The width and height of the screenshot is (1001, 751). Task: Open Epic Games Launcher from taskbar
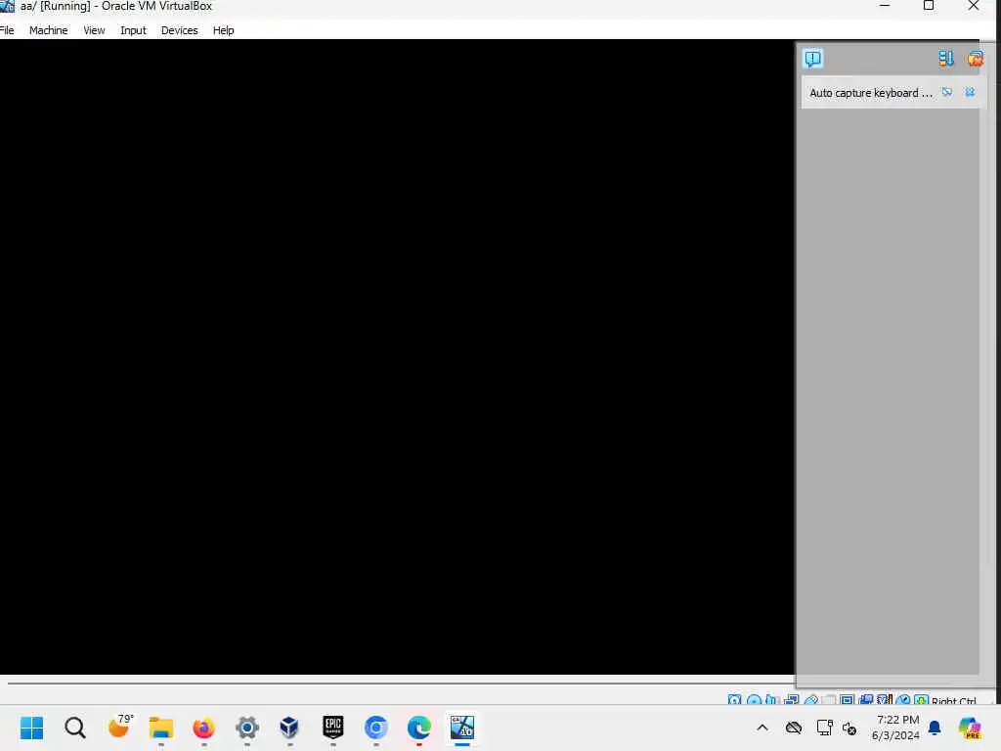(333, 727)
